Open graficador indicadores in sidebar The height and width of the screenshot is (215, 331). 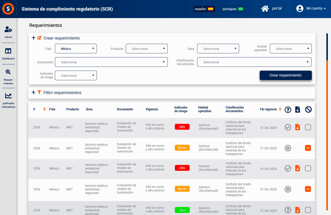point(8,101)
